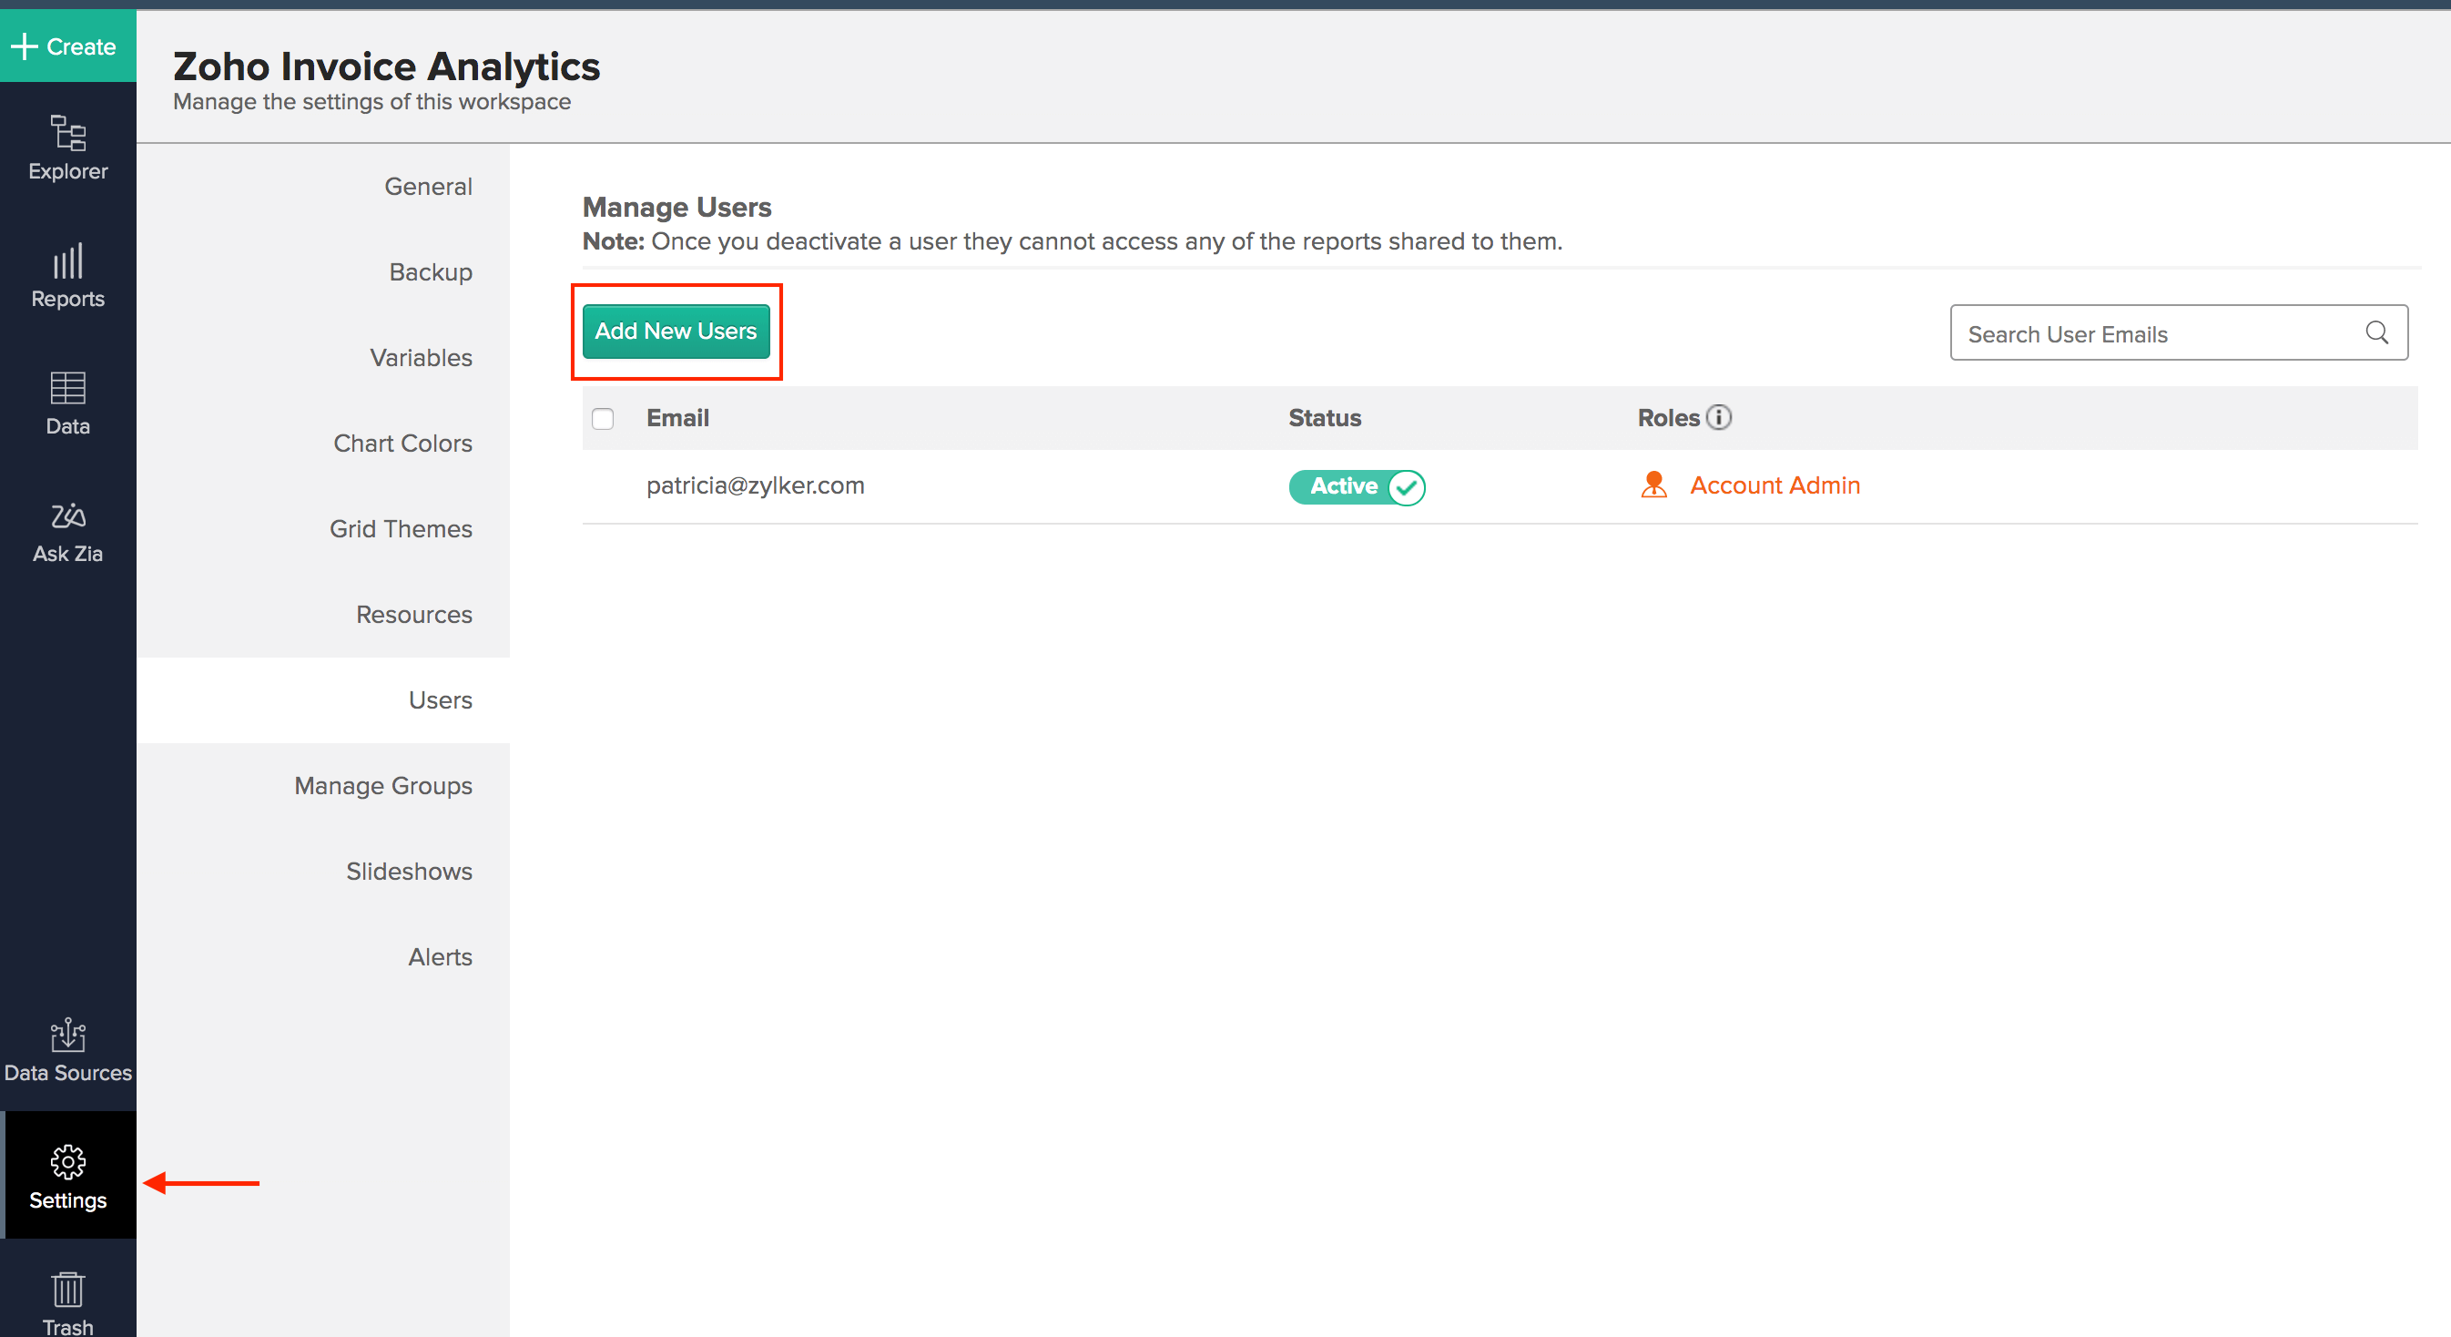The height and width of the screenshot is (1337, 2451).
Task: Click Add New Users button
Action: [x=675, y=331]
